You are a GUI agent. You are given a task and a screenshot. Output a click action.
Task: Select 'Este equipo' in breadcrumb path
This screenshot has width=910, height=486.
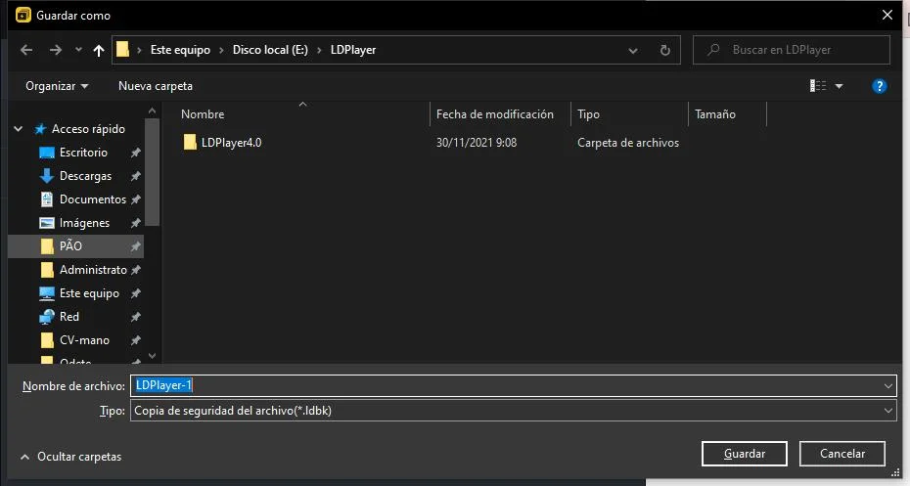tap(180, 50)
